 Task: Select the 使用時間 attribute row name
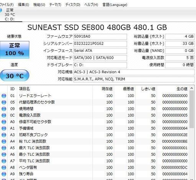coord(26,109)
